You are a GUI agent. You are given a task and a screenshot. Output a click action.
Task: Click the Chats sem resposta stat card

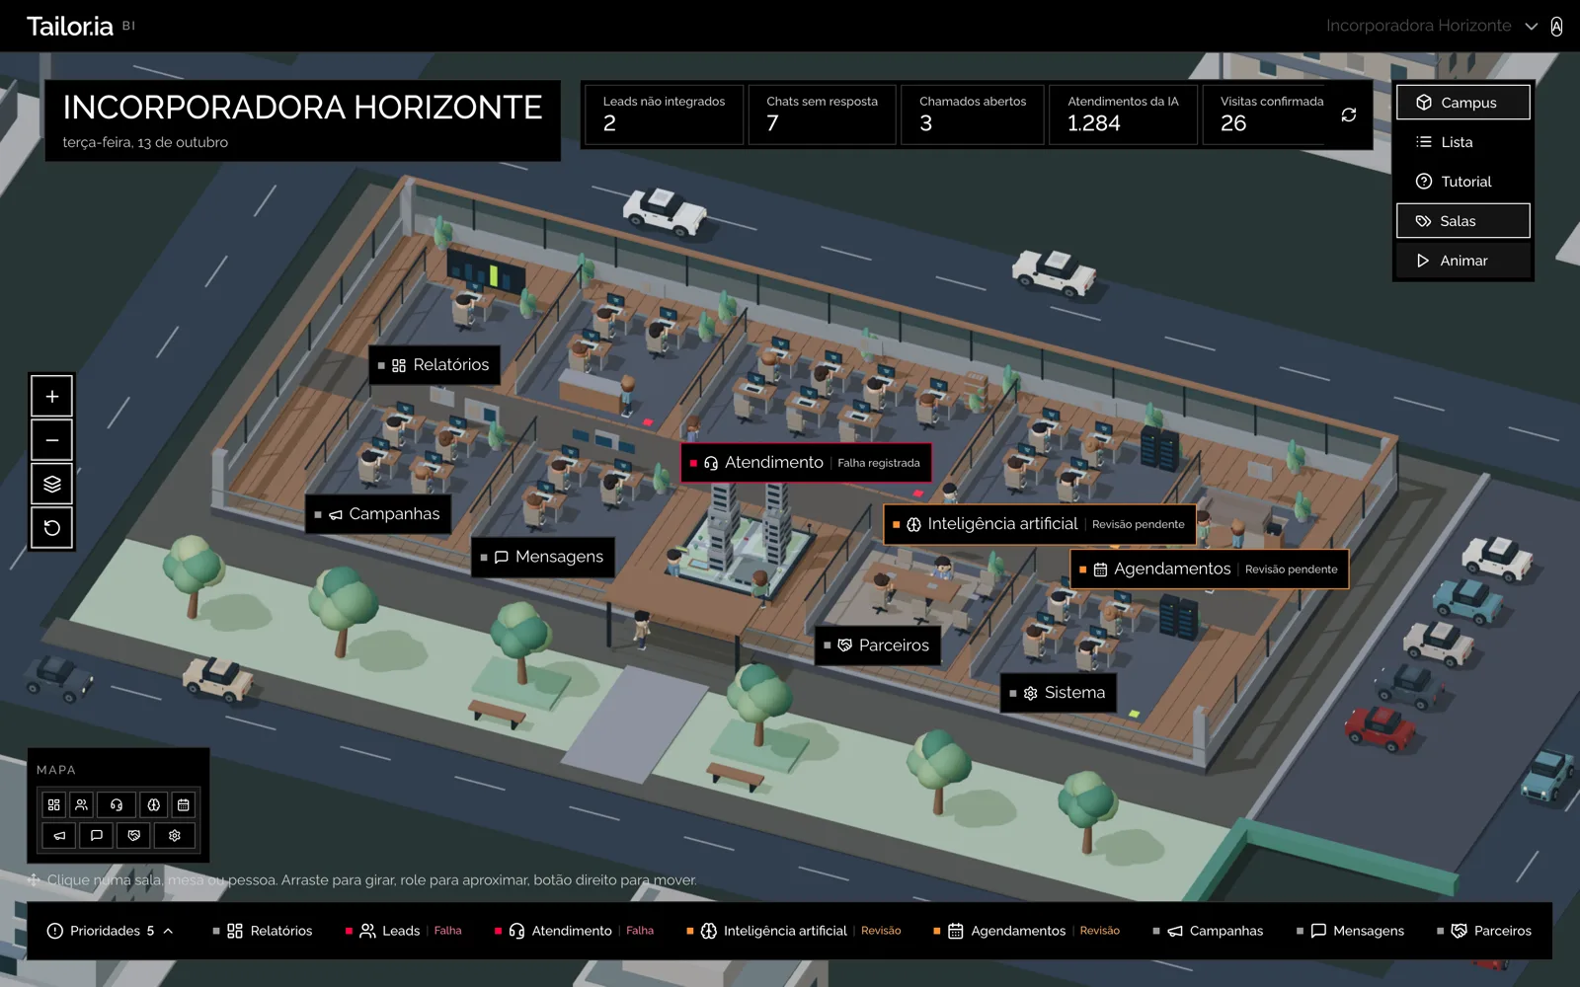[x=822, y=114]
